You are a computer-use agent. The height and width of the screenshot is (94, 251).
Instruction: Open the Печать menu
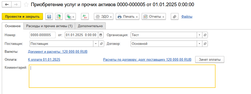click(128, 17)
